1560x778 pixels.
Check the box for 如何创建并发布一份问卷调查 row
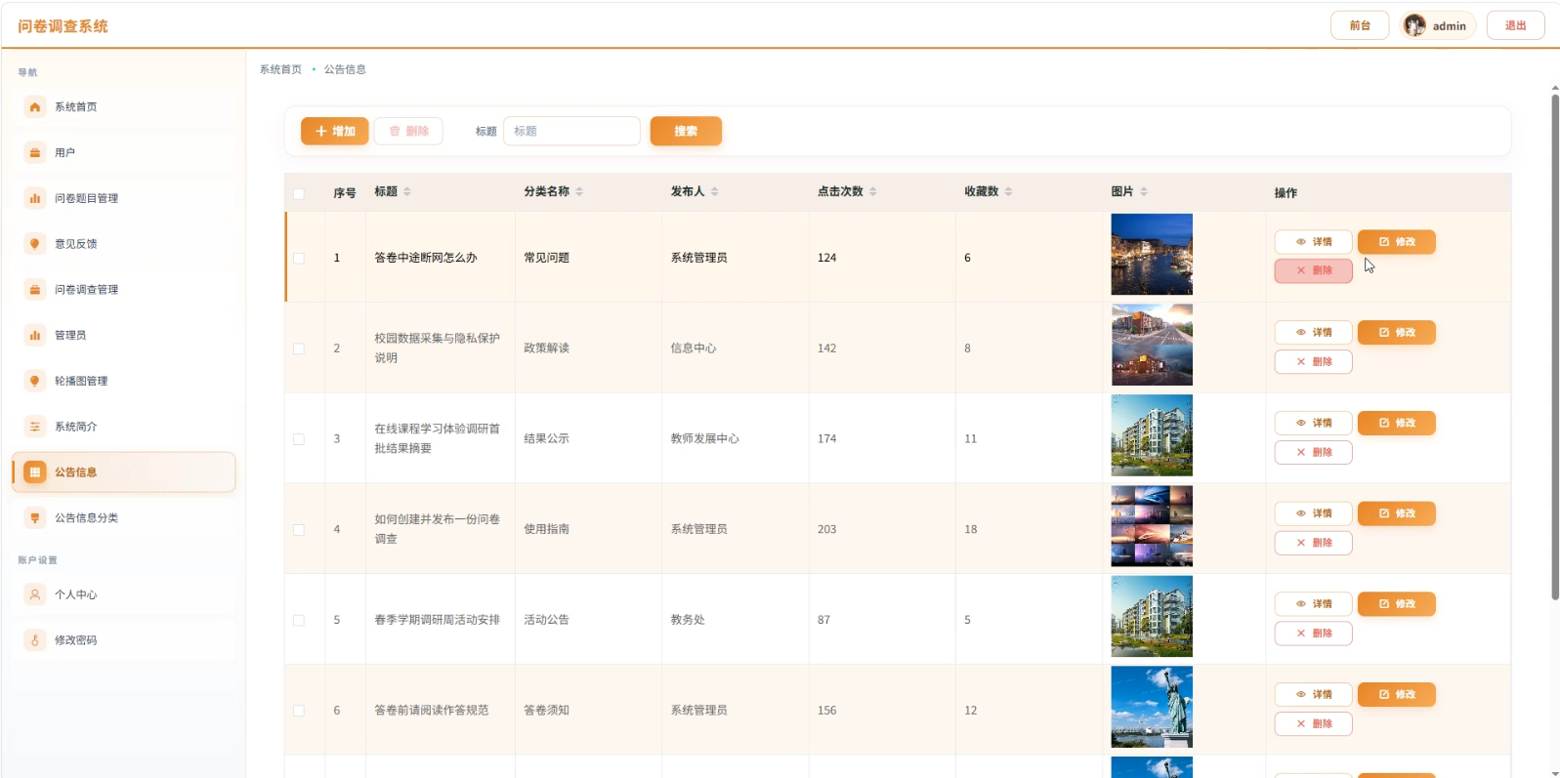pyautogui.click(x=299, y=530)
